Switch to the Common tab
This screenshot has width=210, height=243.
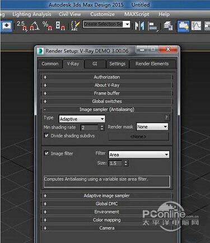pyautogui.click(x=50, y=64)
